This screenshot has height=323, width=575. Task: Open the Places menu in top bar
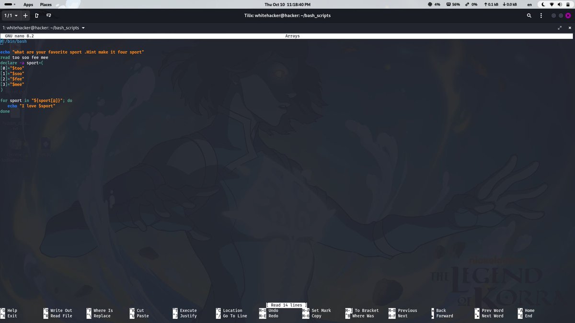(x=46, y=4)
